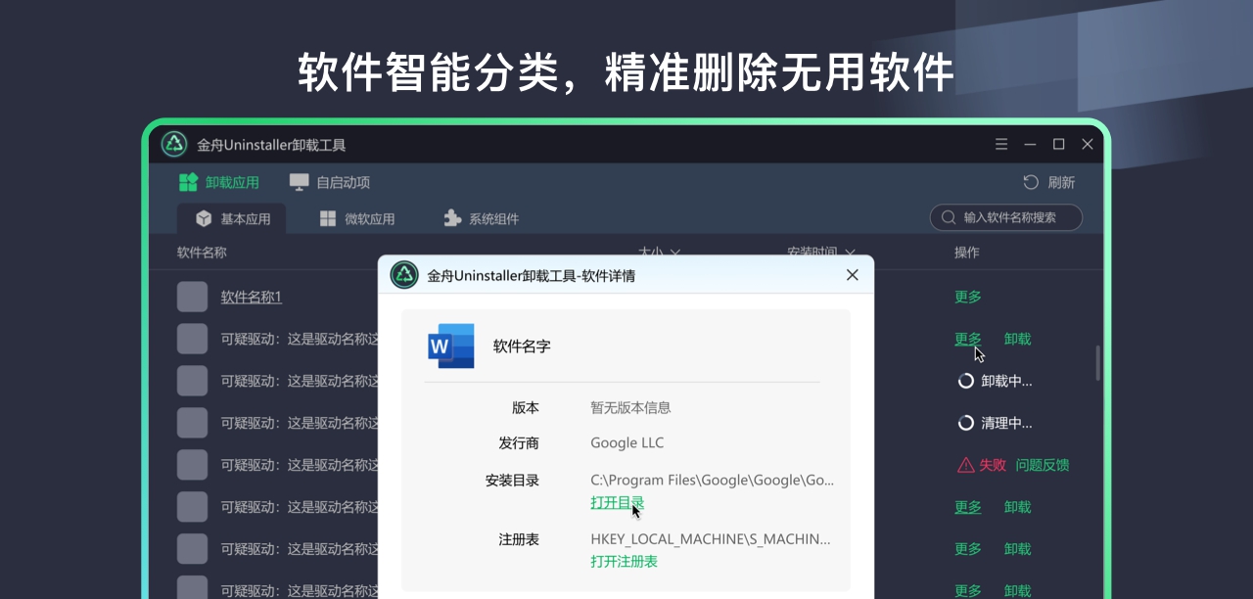Screen dimensions: 1253x599
Task: Open the 打开注册表 link
Action: tap(624, 561)
